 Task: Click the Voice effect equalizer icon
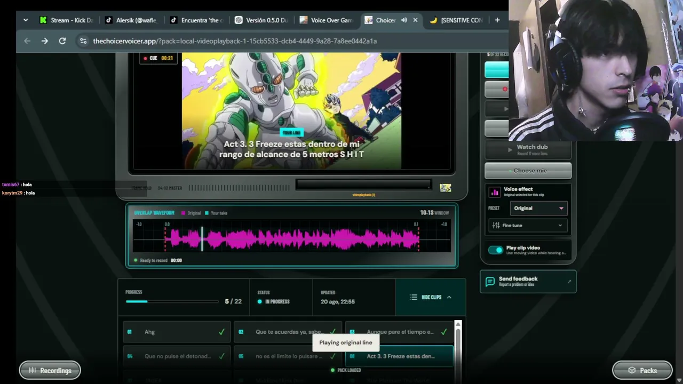pyautogui.click(x=495, y=191)
